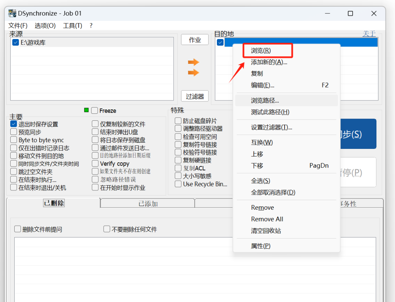Choose 全部取消选择(D) in context menu
This screenshot has height=302, width=395.
(x=286, y=193)
